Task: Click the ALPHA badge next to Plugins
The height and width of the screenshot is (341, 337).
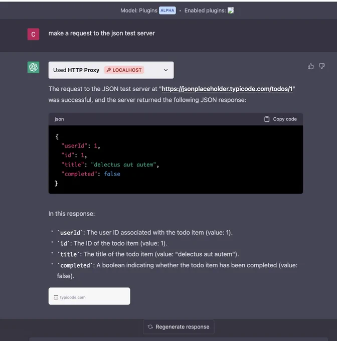Action: pos(167,11)
